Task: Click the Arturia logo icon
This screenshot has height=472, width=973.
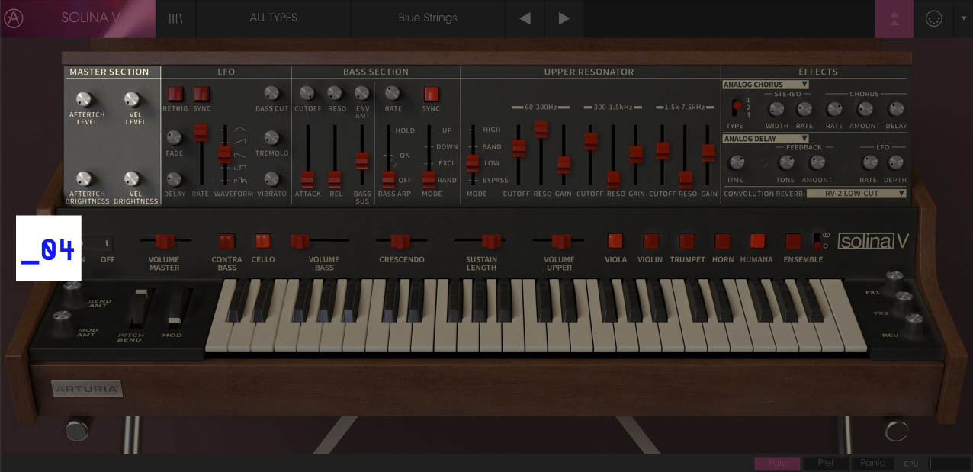Action: point(13,18)
